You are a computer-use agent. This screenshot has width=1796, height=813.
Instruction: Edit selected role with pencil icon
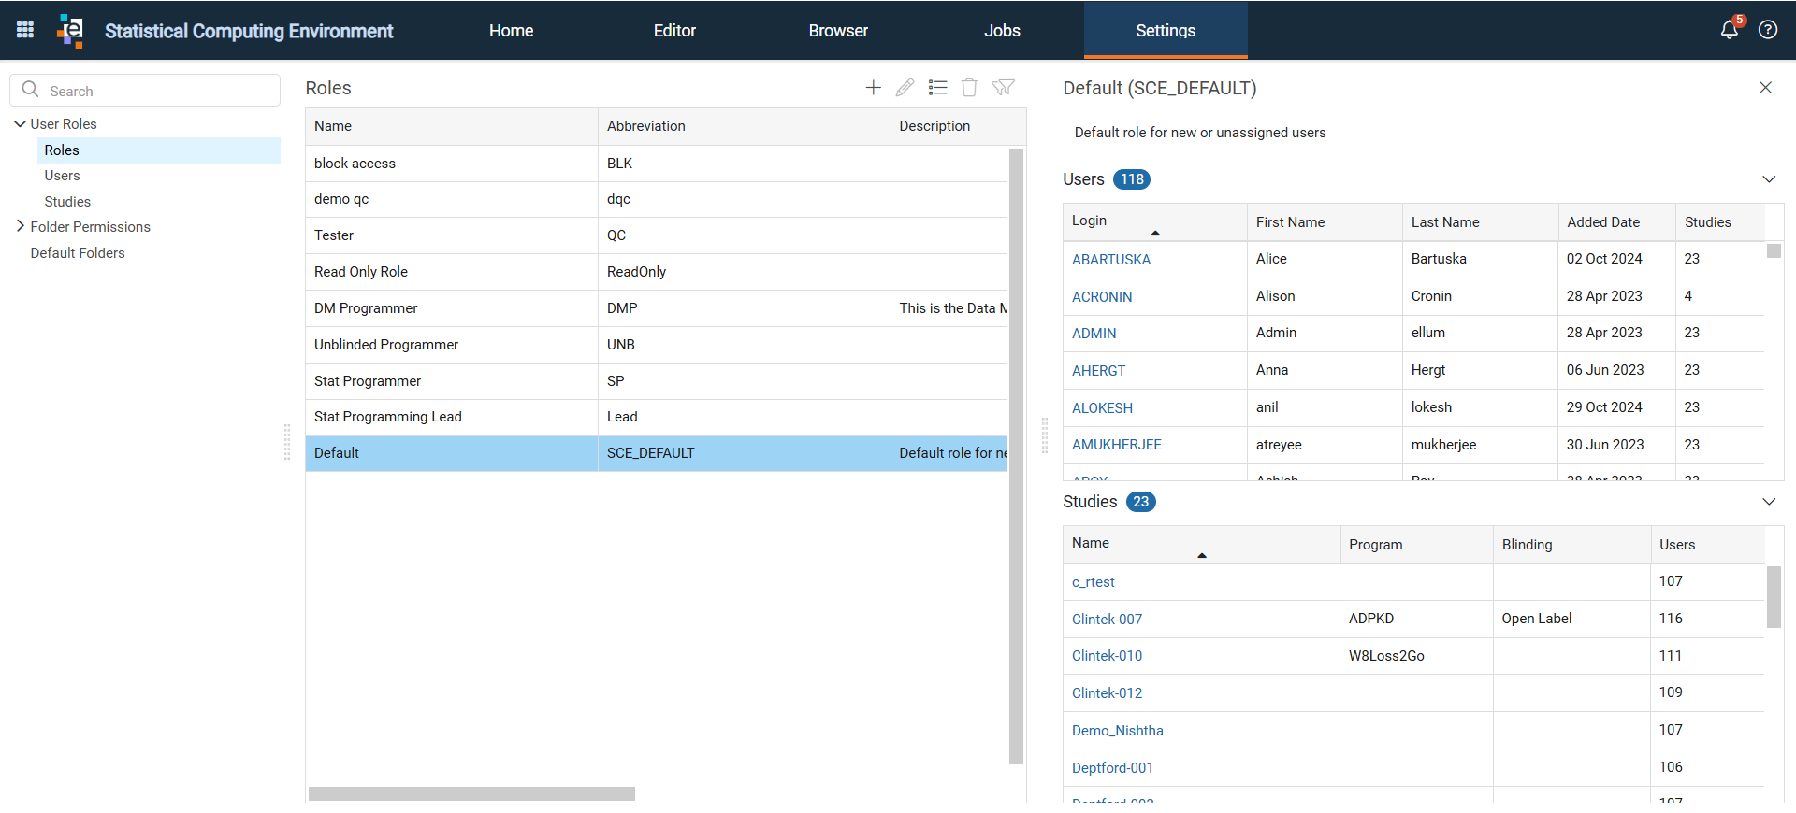point(905,87)
